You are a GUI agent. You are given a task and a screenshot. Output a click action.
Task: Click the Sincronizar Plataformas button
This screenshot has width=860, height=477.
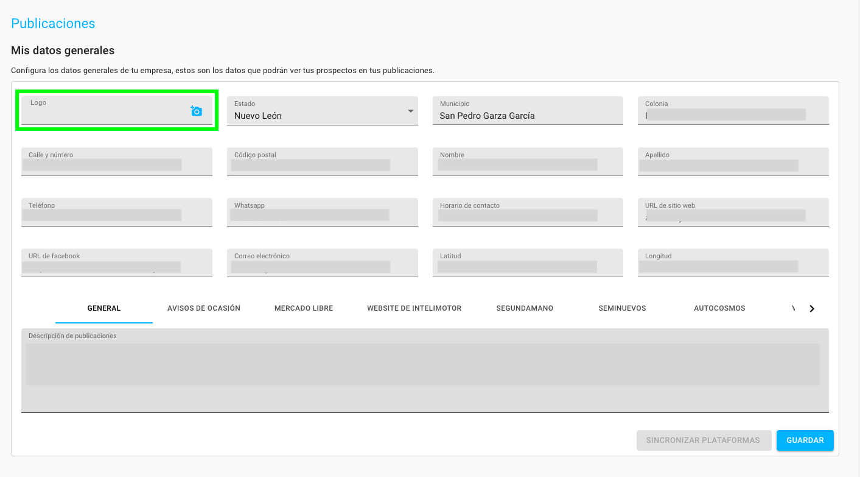pyautogui.click(x=703, y=440)
